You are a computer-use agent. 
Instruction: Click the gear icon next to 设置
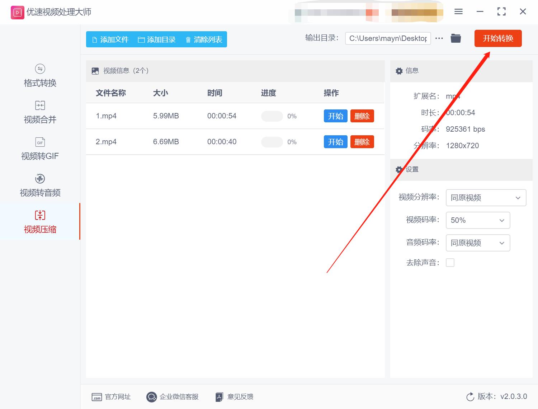[x=399, y=170]
